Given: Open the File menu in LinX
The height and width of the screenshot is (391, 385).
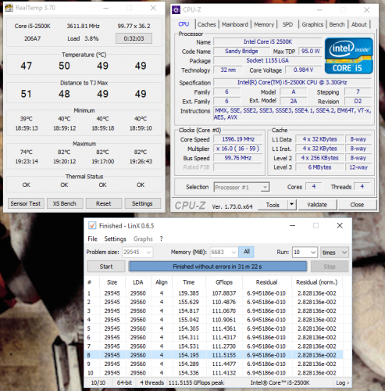Looking at the screenshot, I should tap(92, 239).
